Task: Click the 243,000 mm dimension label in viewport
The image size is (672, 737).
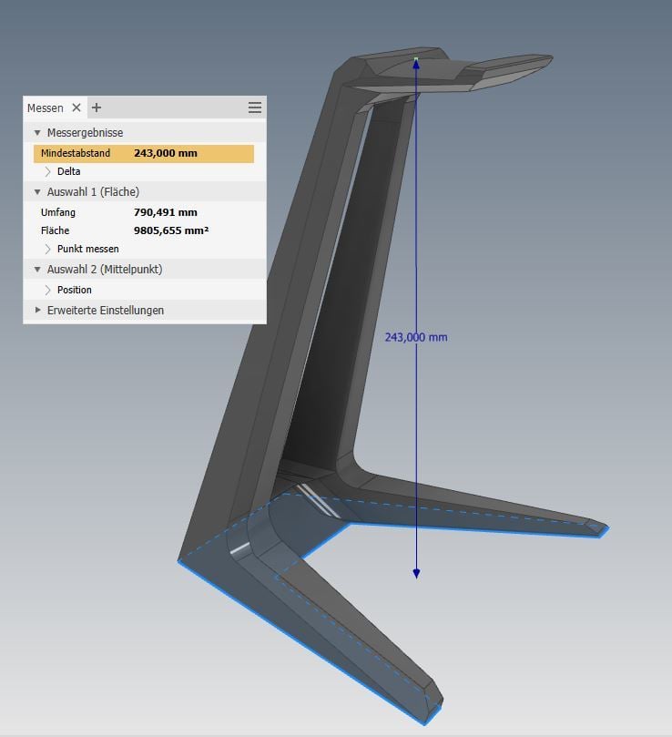Action: coord(416,337)
